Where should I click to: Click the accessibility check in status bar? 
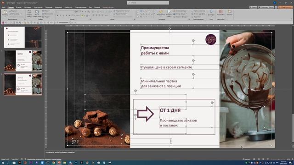43,159
